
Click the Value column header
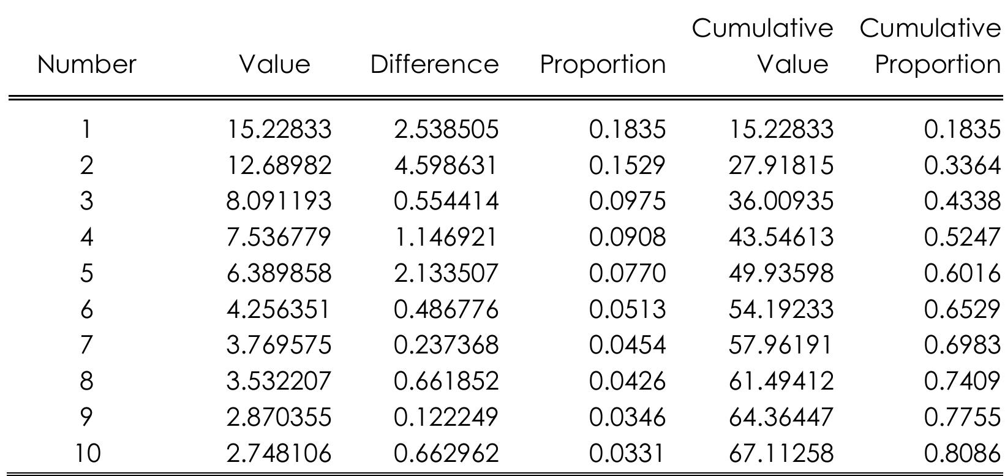click(274, 64)
